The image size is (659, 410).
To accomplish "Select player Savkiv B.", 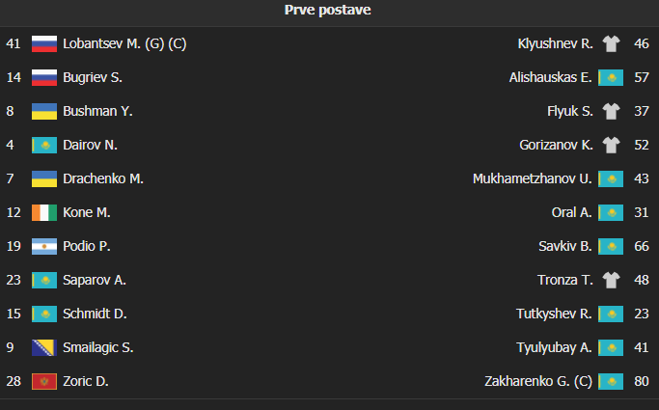I will tap(565, 246).
